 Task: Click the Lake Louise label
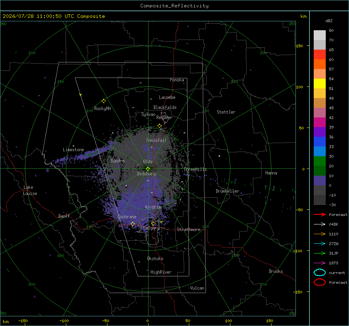pyautogui.click(x=30, y=190)
